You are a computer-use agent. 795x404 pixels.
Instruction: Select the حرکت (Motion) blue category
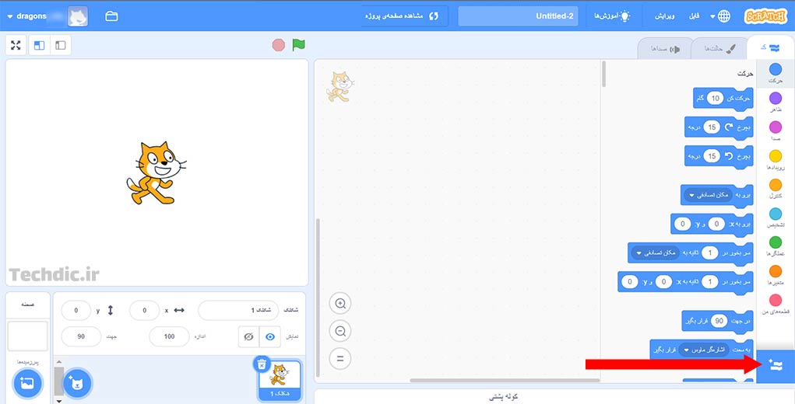coord(776,73)
